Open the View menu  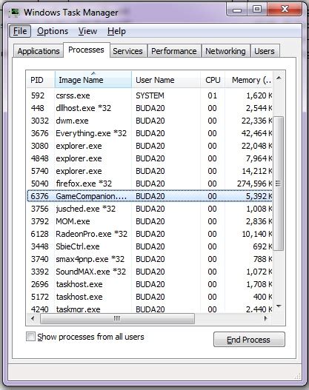click(87, 31)
